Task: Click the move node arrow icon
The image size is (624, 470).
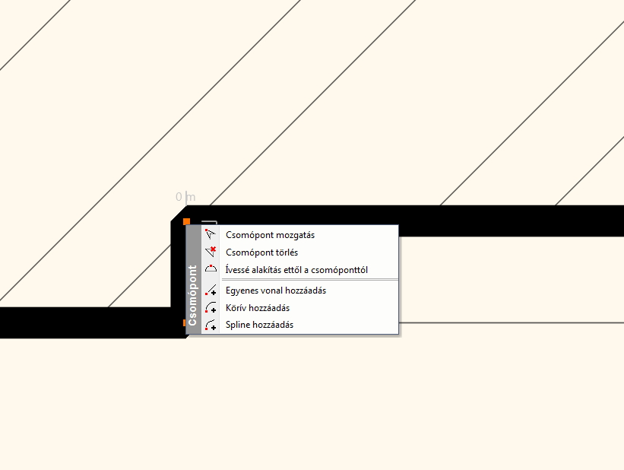Action: (211, 235)
